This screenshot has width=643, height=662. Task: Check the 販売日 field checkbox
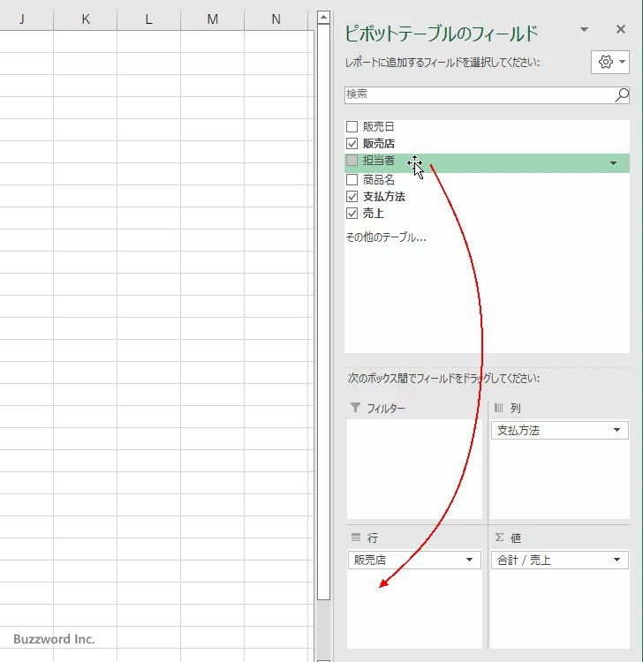pyautogui.click(x=352, y=126)
